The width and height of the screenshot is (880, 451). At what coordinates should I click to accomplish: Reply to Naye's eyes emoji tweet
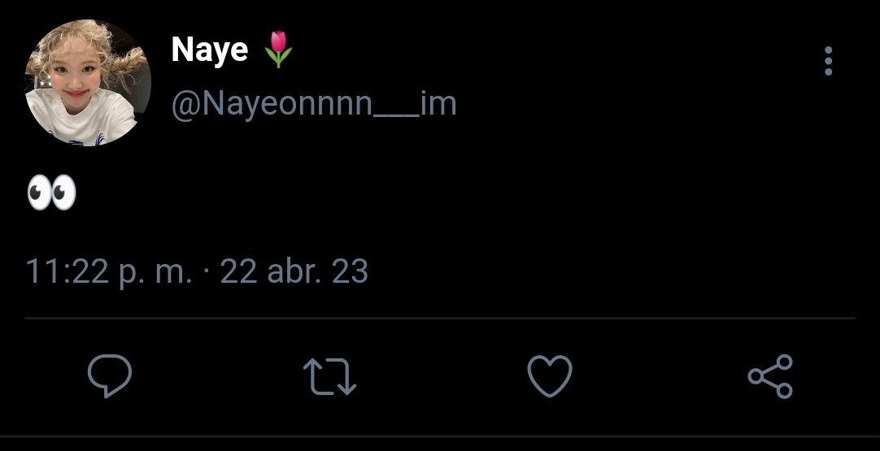[110, 375]
